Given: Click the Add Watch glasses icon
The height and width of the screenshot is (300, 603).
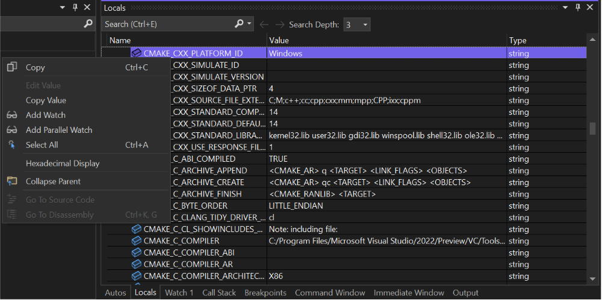Looking at the screenshot, I should click(12, 115).
